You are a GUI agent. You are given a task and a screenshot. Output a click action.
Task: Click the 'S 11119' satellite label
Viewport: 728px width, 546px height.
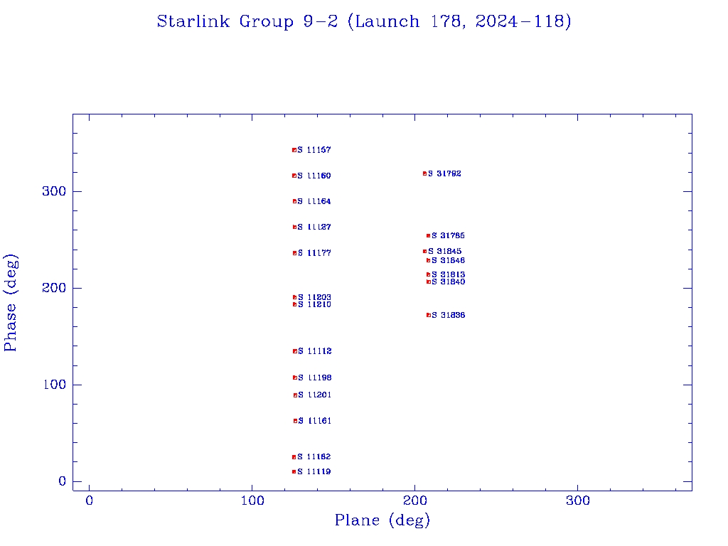pos(314,472)
